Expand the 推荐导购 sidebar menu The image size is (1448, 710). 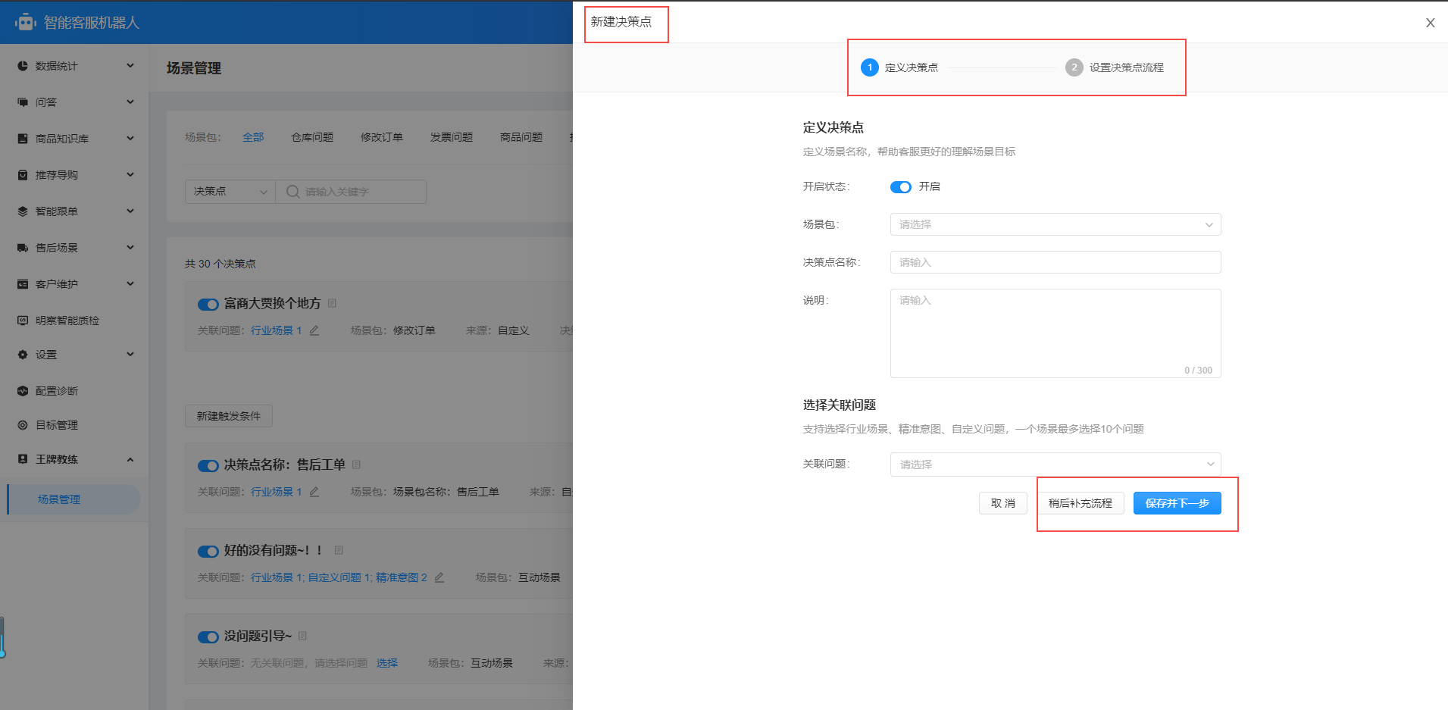(130, 175)
